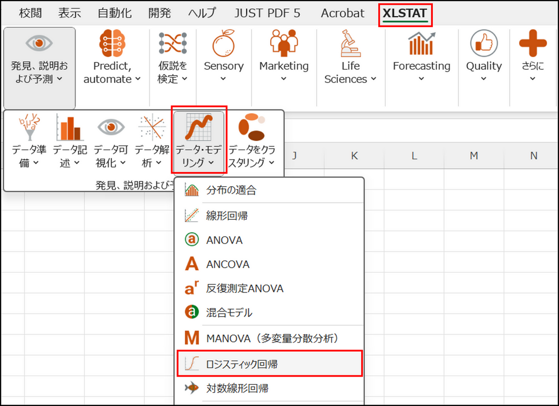
Task: Switch to the Acrobat ribbon tab
Action: pyautogui.click(x=342, y=14)
